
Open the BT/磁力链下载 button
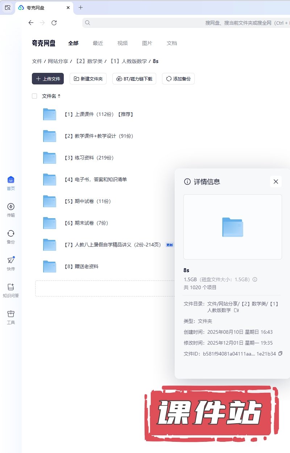[134, 79]
